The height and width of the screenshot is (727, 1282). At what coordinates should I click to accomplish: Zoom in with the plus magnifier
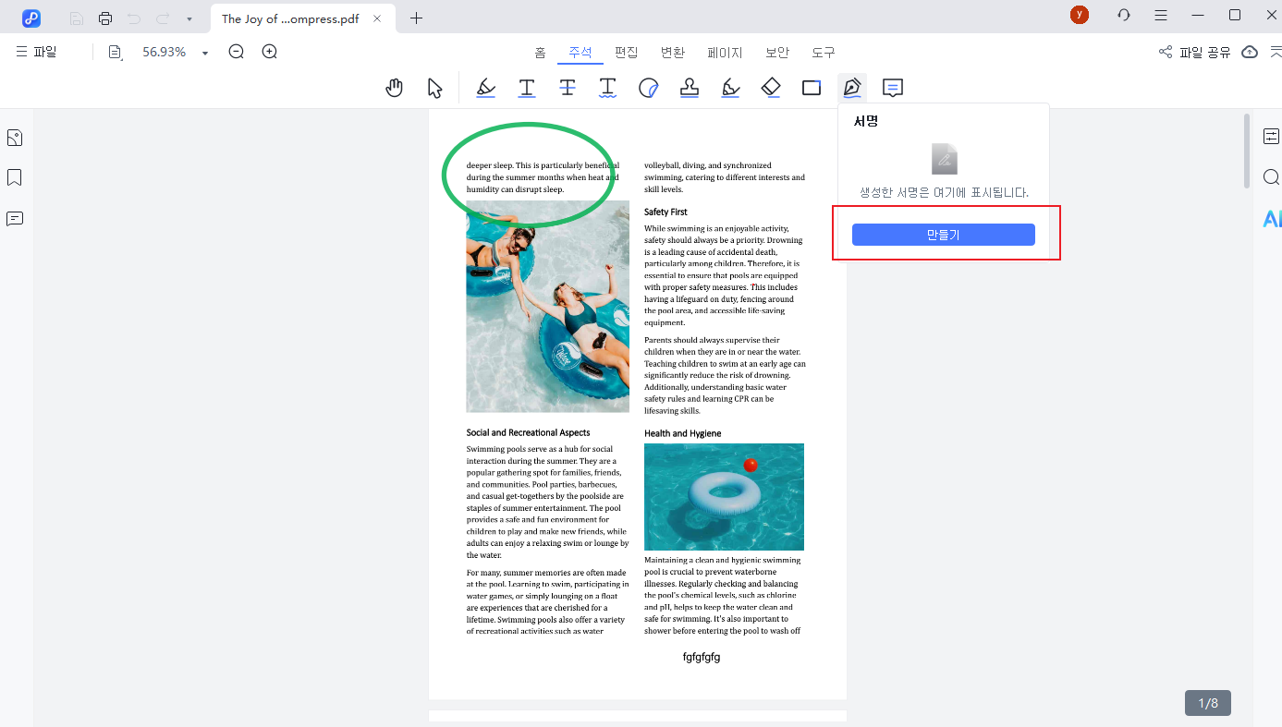(269, 53)
